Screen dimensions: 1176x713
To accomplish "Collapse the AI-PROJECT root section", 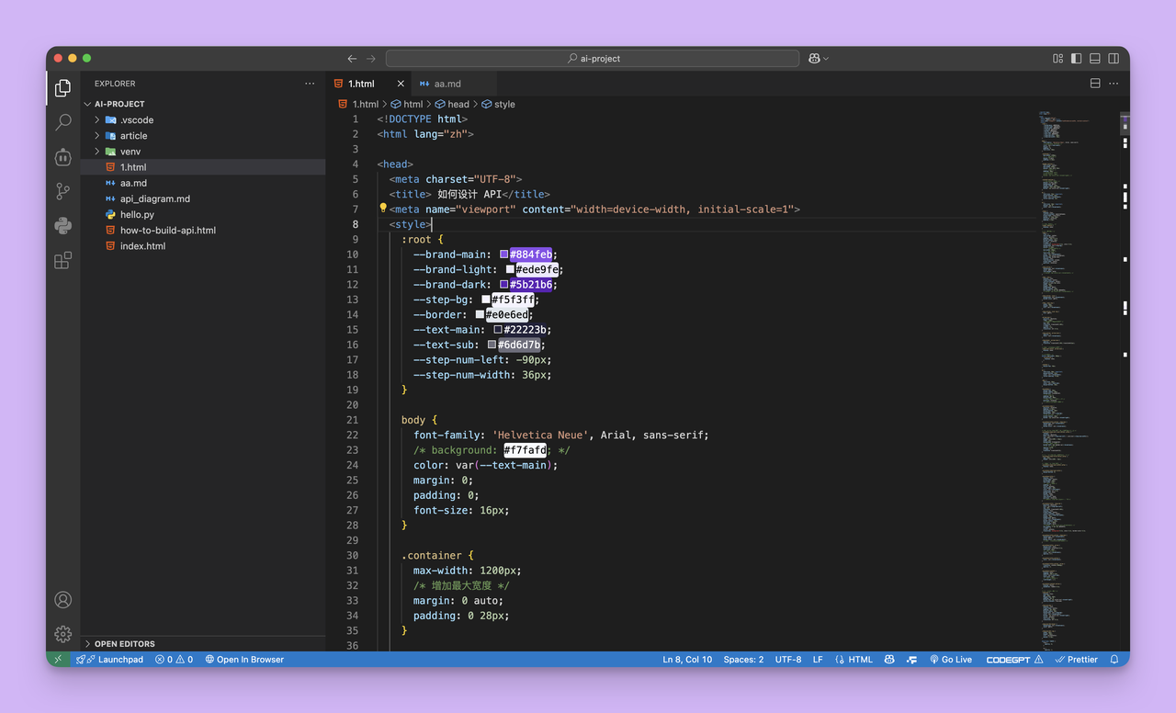I will (204, 104).
